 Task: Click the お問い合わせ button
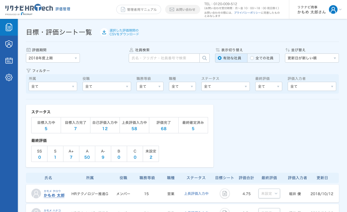click(183, 9)
